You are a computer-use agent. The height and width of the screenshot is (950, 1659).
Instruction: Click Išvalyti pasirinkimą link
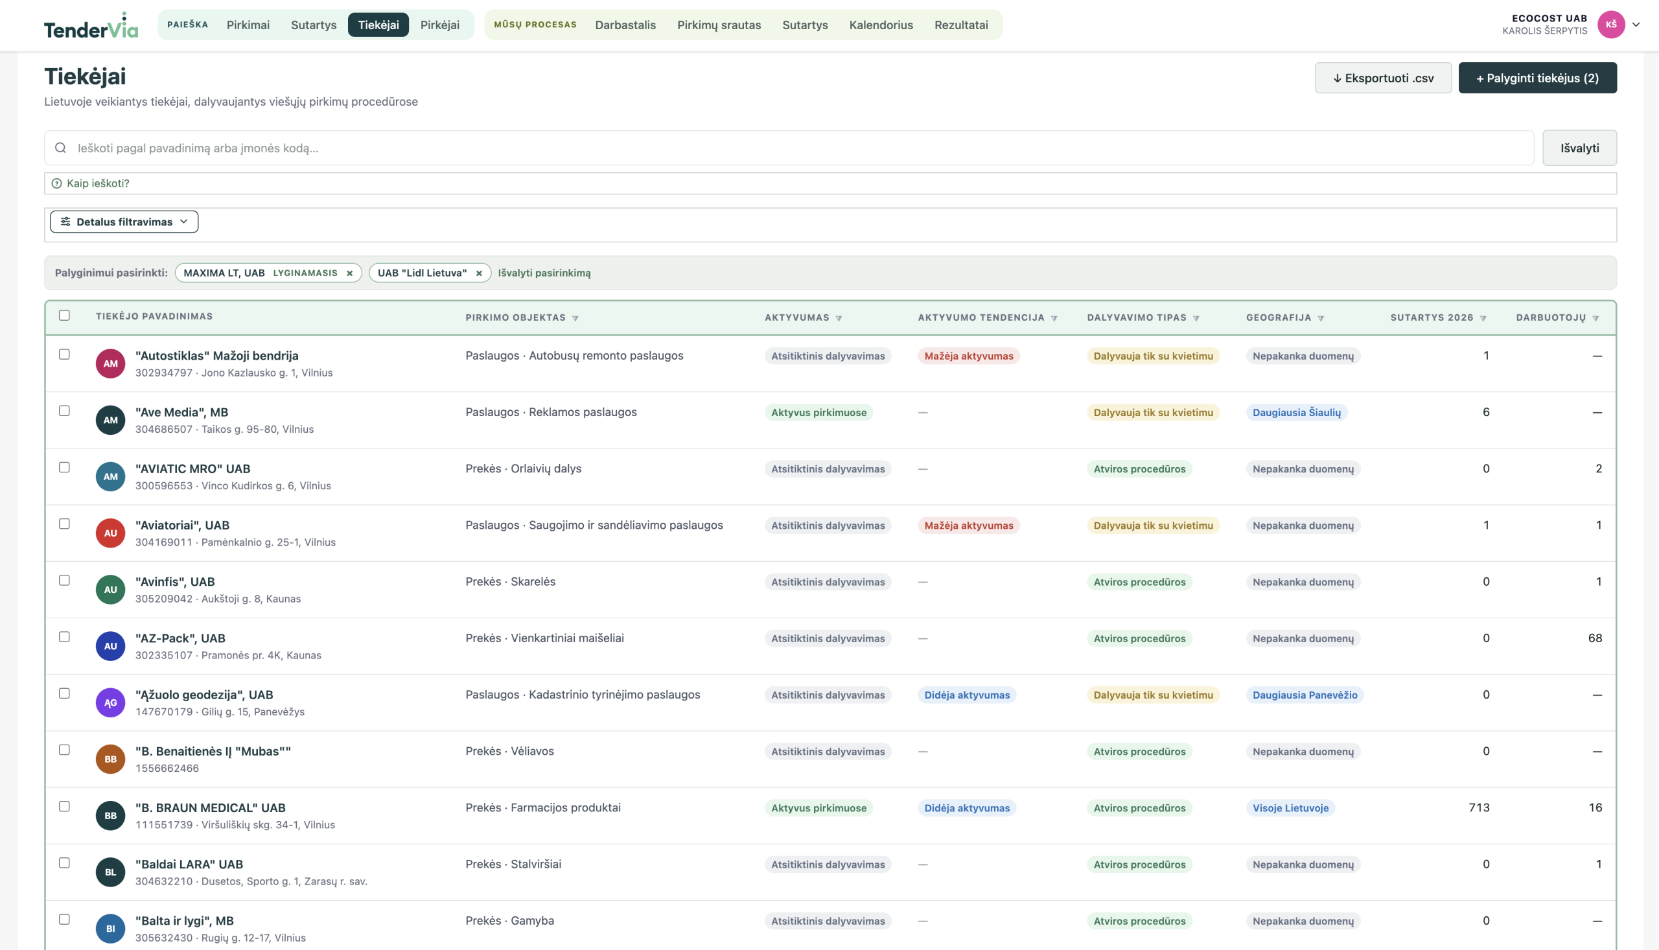(x=544, y=273)
